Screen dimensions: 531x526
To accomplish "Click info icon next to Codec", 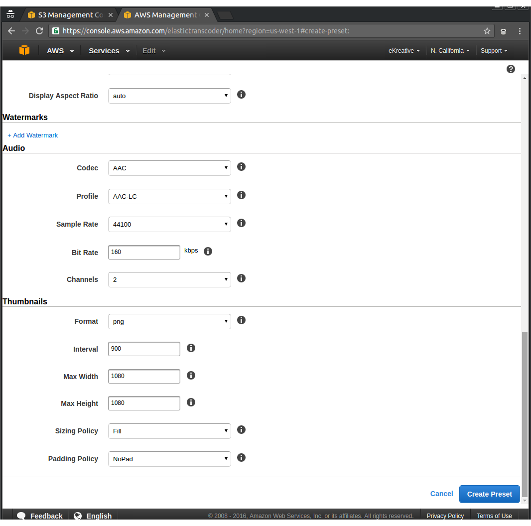I will (241, 167).
